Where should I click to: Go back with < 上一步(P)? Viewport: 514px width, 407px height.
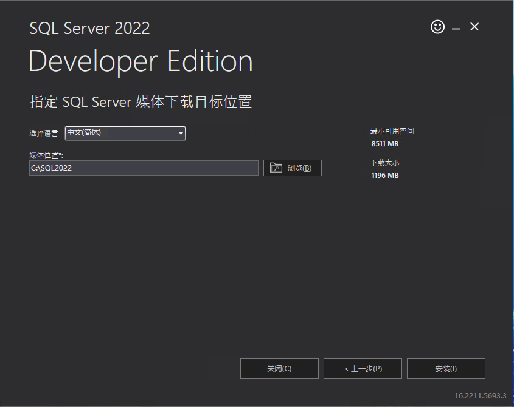(x=363, y=369)
